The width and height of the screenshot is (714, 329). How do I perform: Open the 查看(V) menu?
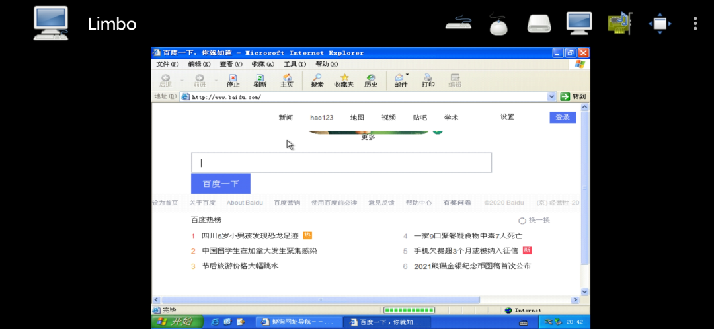(231, 64)
